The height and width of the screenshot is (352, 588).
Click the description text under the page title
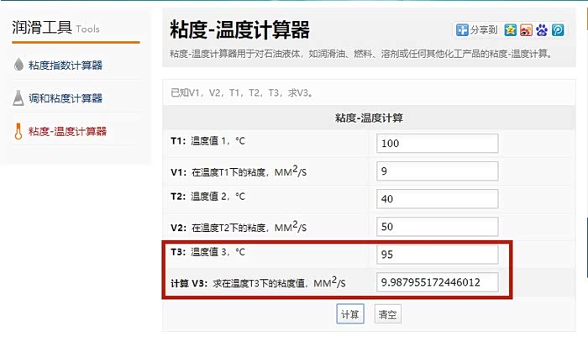click(361, 54)
